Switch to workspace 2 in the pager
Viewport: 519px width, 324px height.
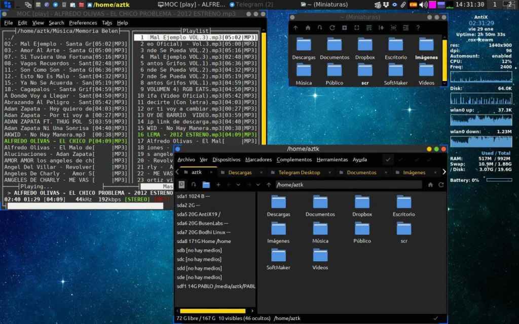(x=509, y=5)
